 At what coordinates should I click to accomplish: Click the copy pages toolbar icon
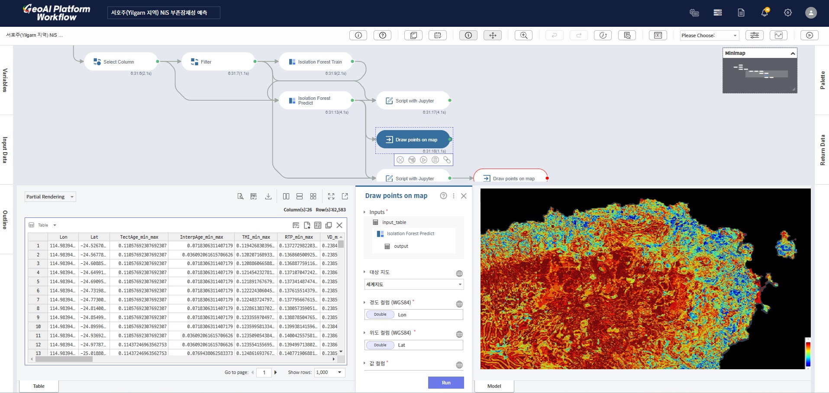(413, 35)
